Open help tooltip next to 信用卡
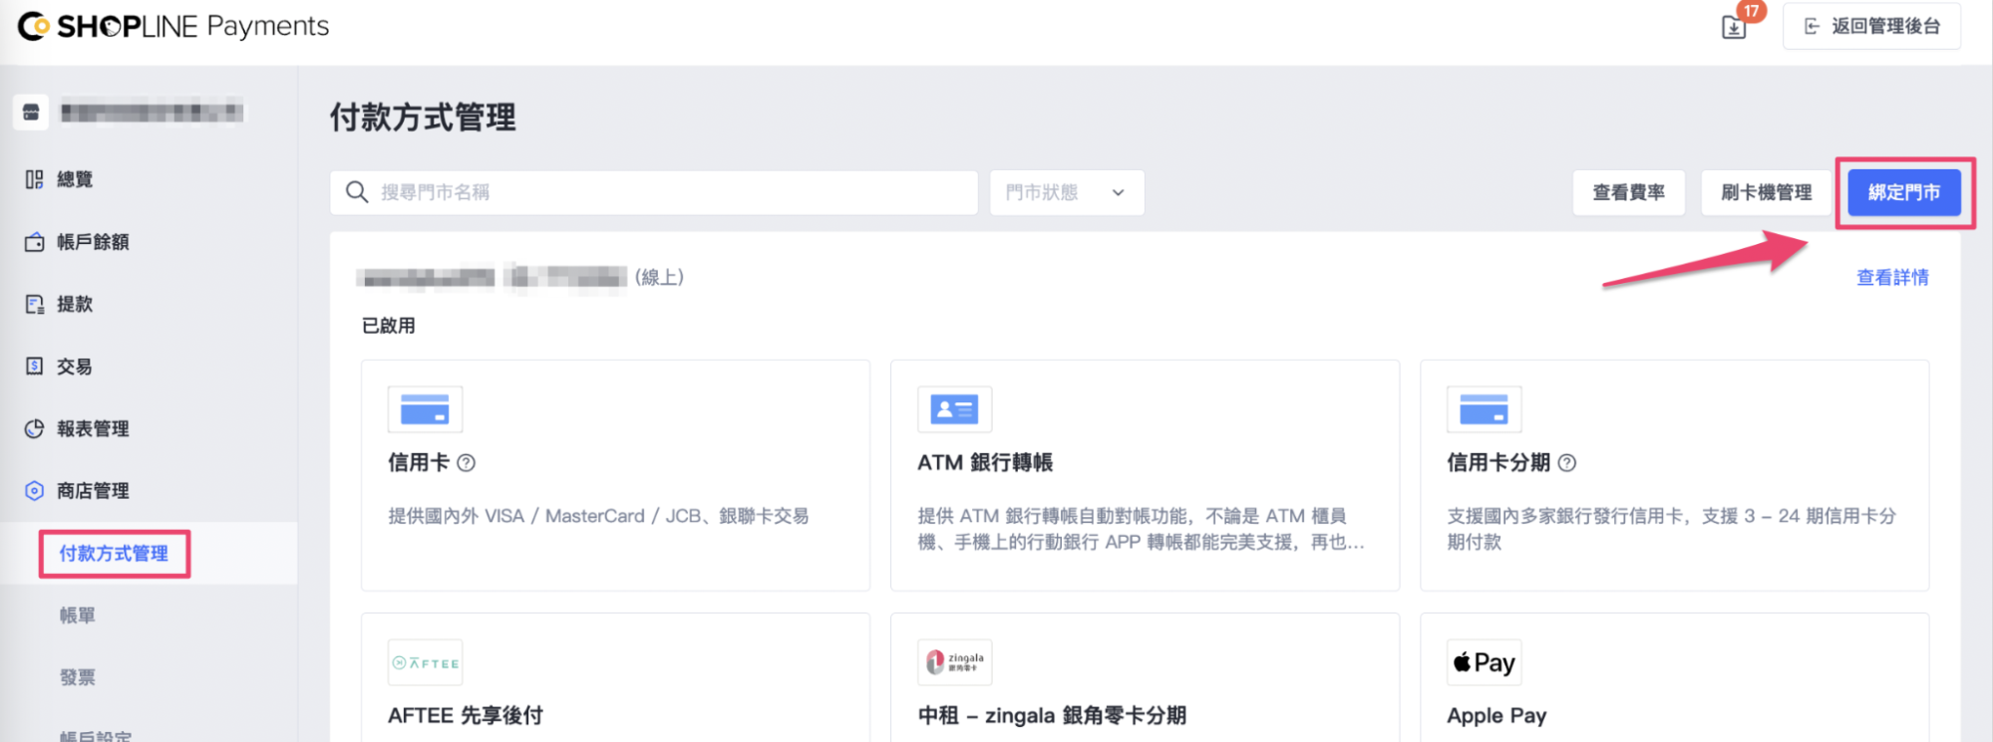Image resolution: width=1993 pixels, height=742 pixels. pos(466,463)
